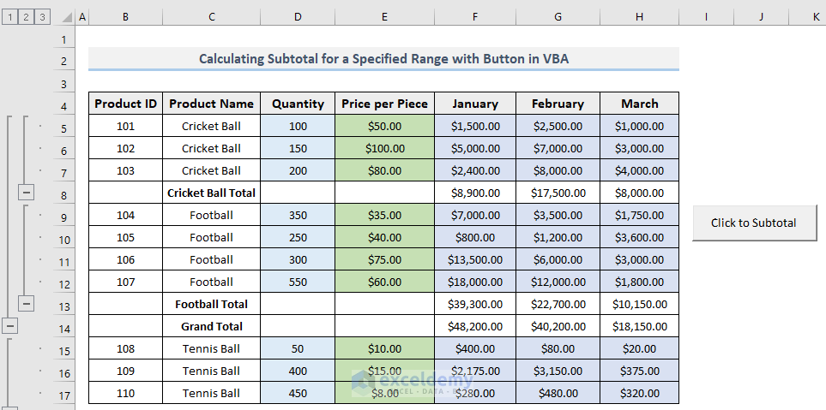Select the title cell about VBA Subtotal
Image resolution: width=826 pixels, height=410 pixels.
point(383,59)
